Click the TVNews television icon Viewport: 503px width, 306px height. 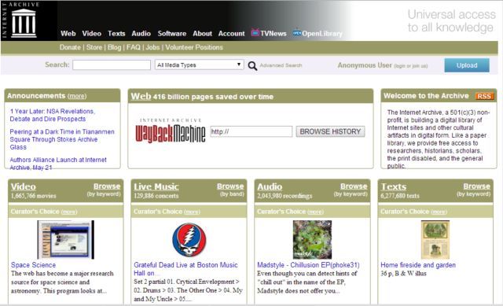pyautogui.click(x=255, y=32)
